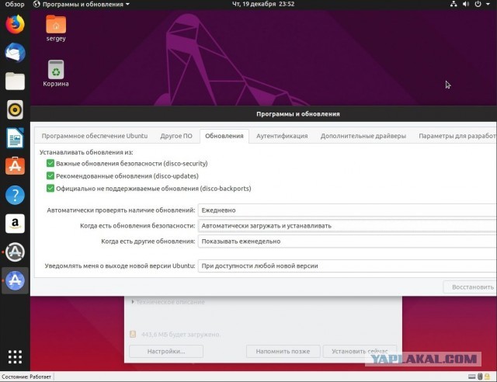Open the Ежедневно update check dropdown

(347, 210)
